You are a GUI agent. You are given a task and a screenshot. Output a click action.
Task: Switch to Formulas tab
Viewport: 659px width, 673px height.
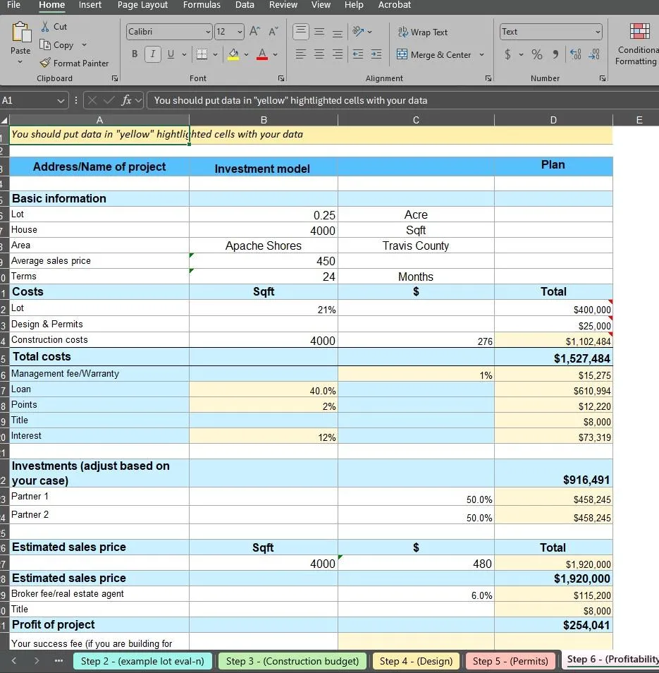click(202, 5)
